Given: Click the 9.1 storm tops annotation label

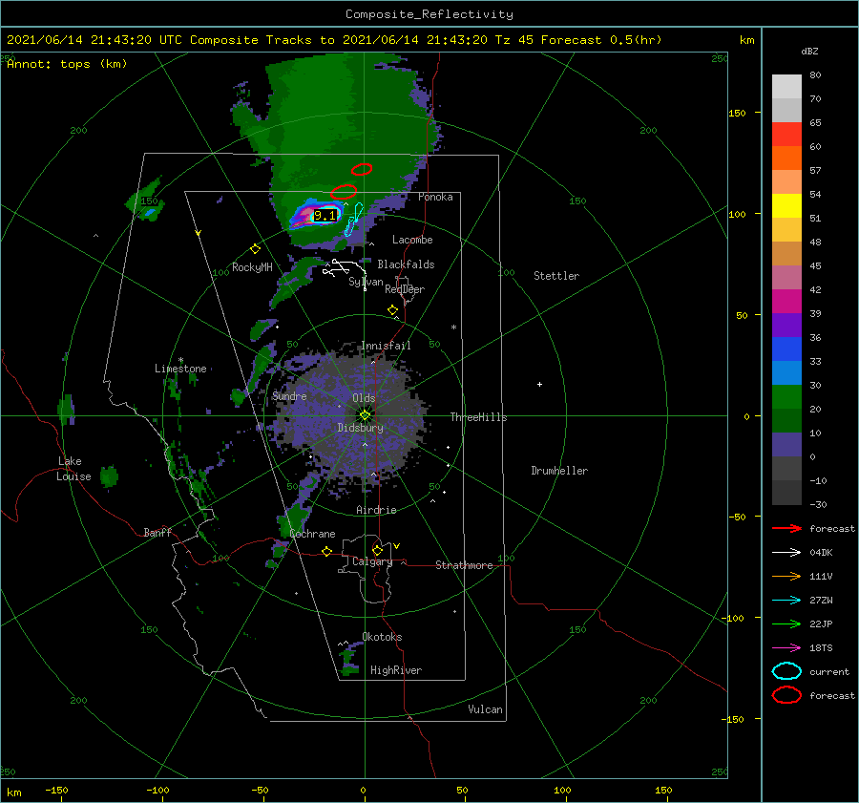Looking at the screenshot, I should (x=325, y=216).
